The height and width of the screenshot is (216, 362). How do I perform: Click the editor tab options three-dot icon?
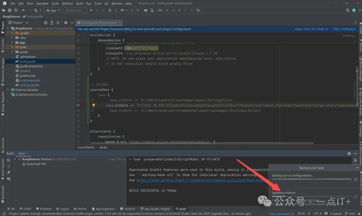pyautogui.click(x=356, y=22)
